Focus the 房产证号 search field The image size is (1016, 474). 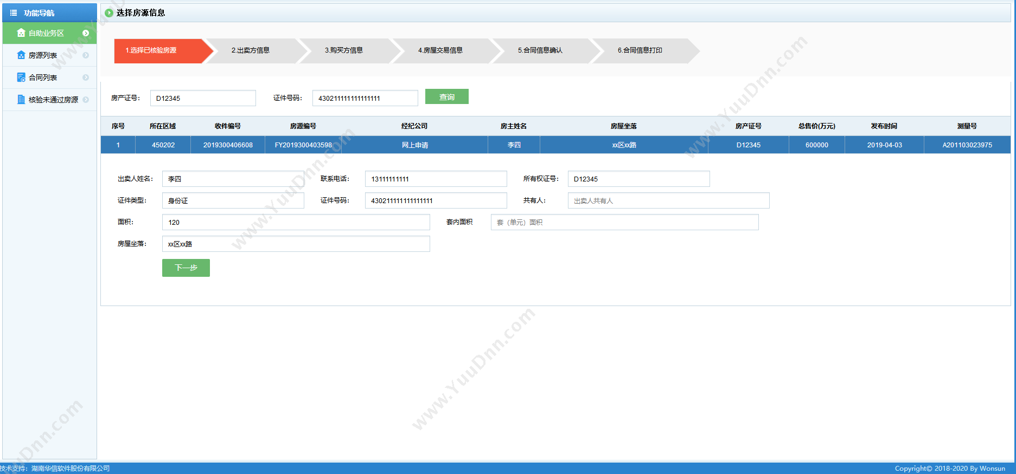tap(203, 98)
